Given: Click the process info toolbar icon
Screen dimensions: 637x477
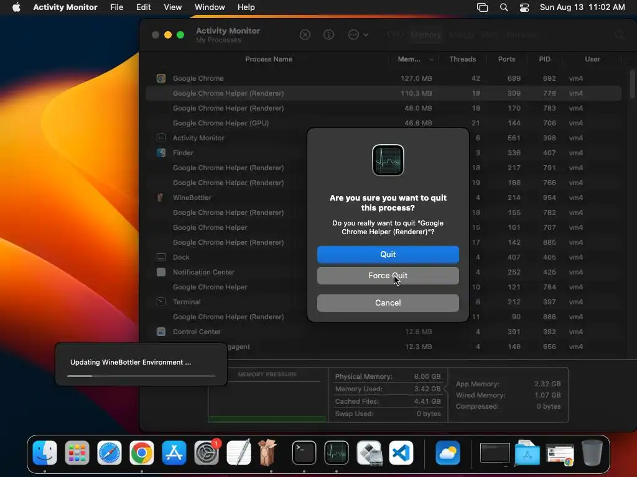Looking at the screenshot, I should click(x=328, y=35).
